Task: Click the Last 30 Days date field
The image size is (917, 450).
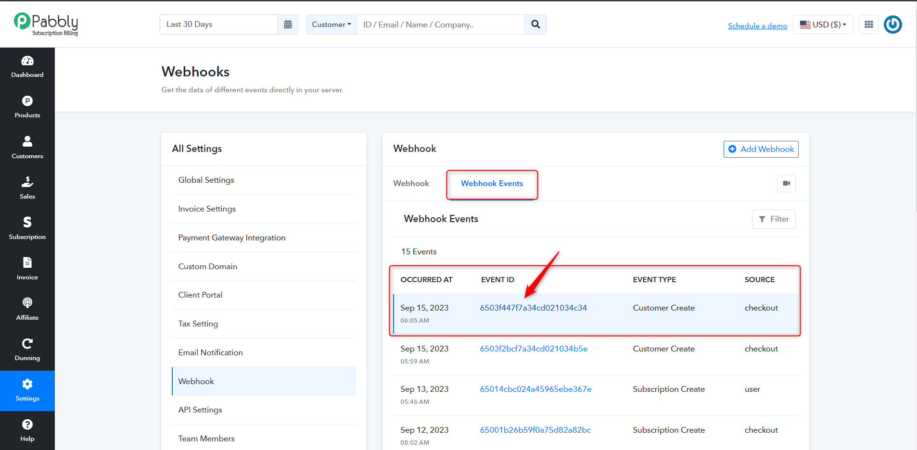Action: 218,25
